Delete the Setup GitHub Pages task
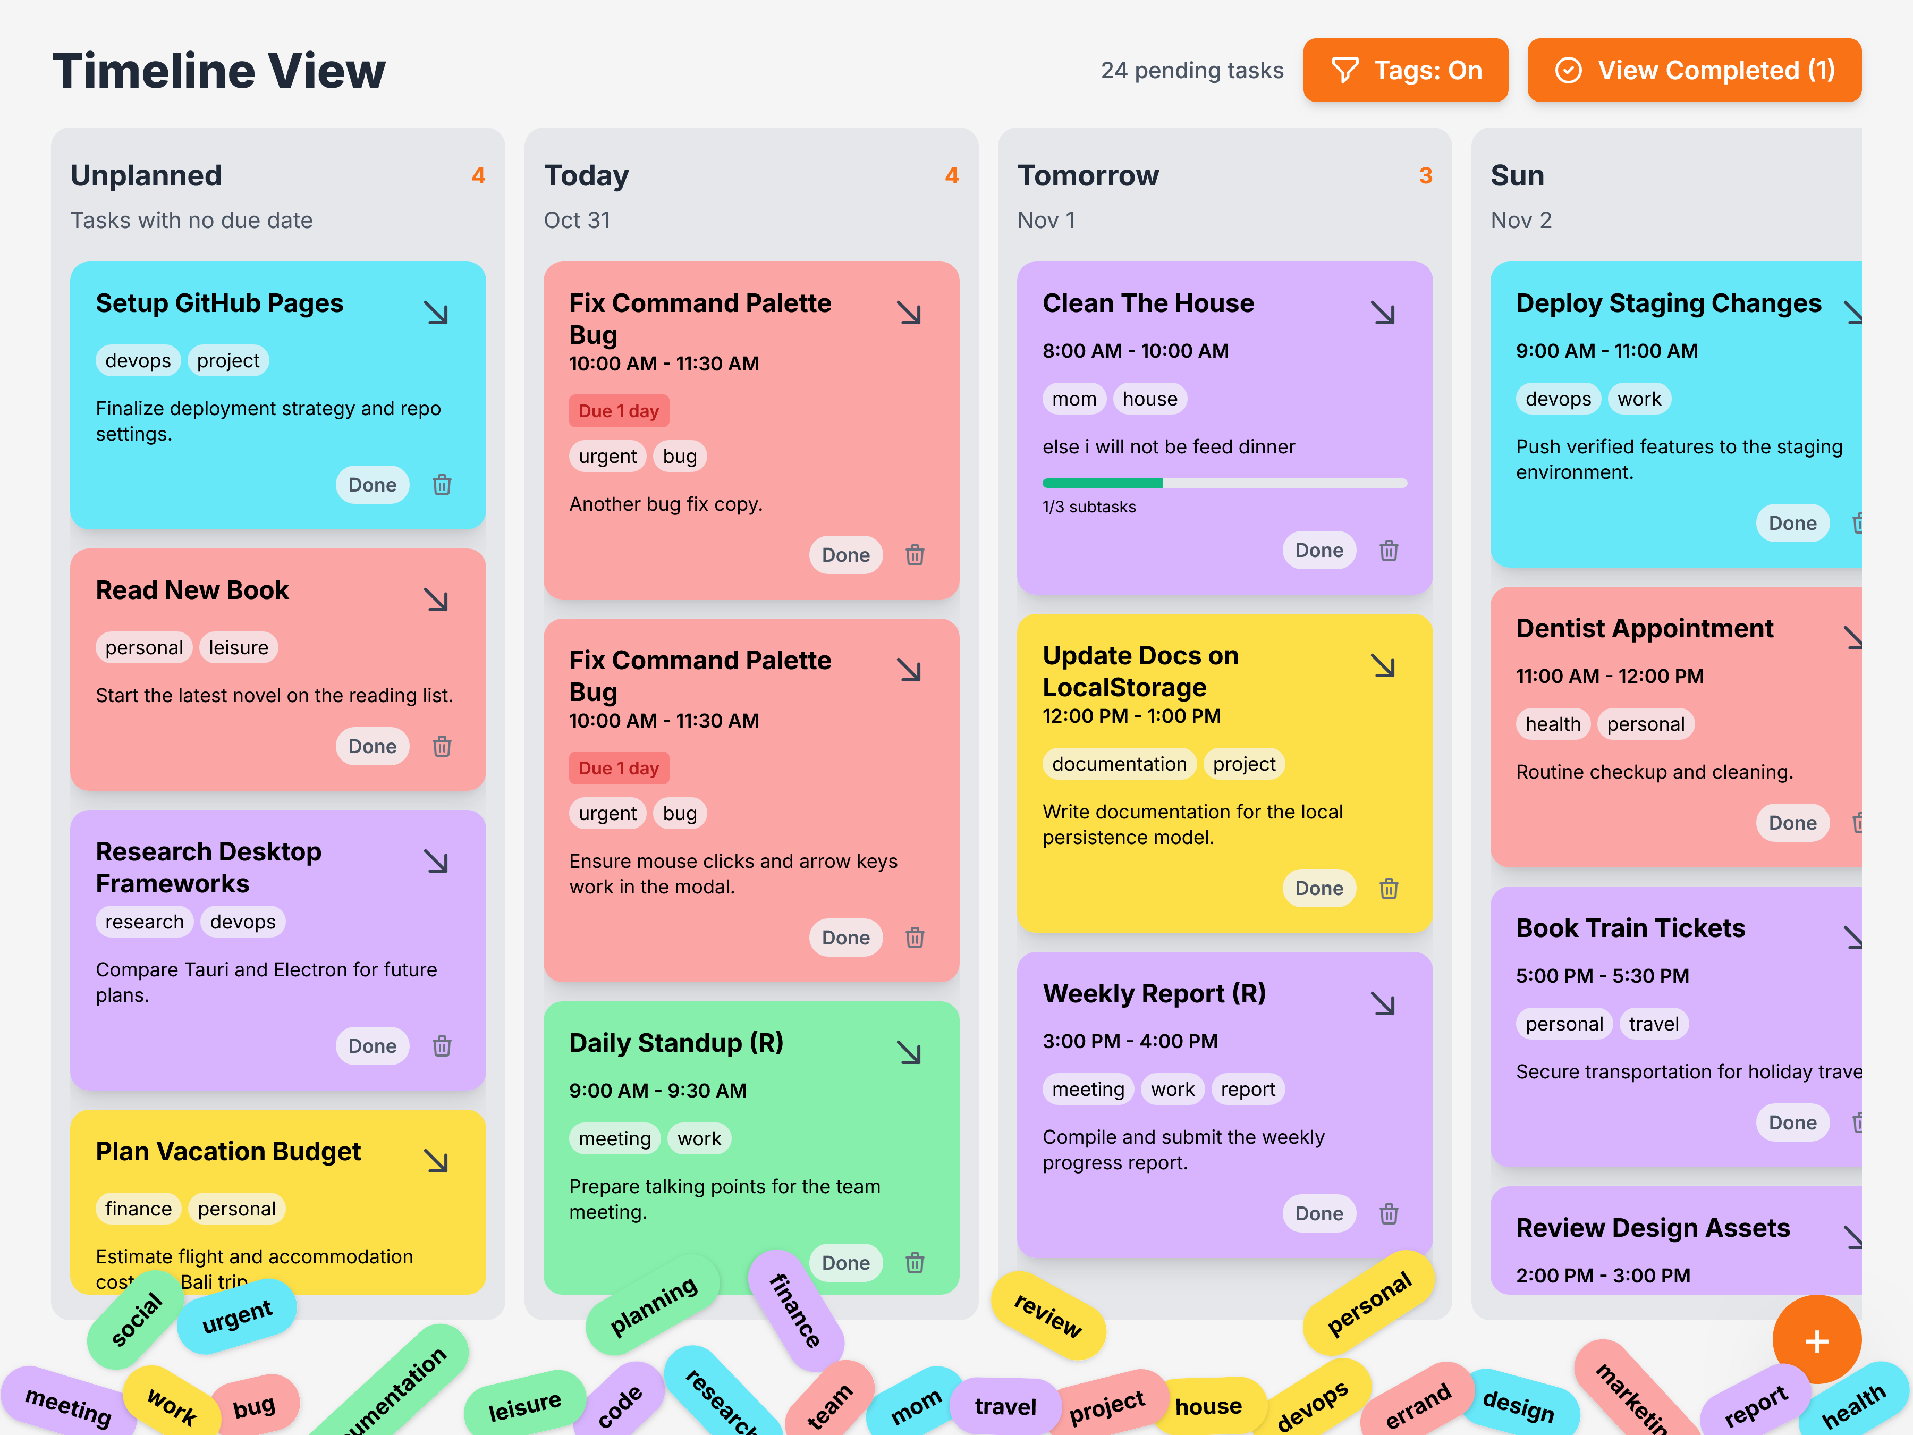 [x=442, y=485]
